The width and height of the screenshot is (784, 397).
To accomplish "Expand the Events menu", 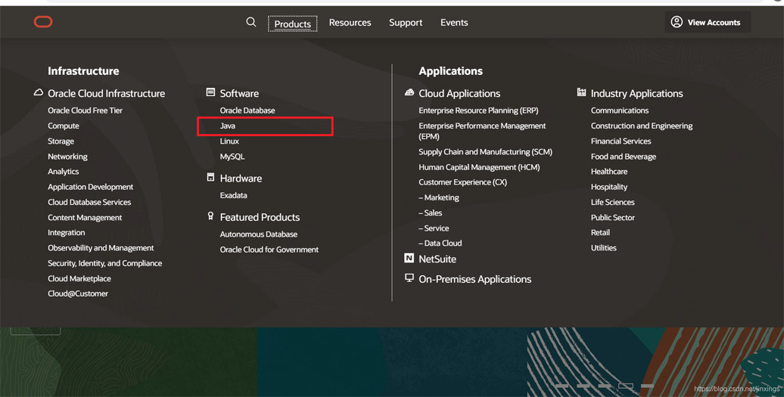I will [454, 23].
